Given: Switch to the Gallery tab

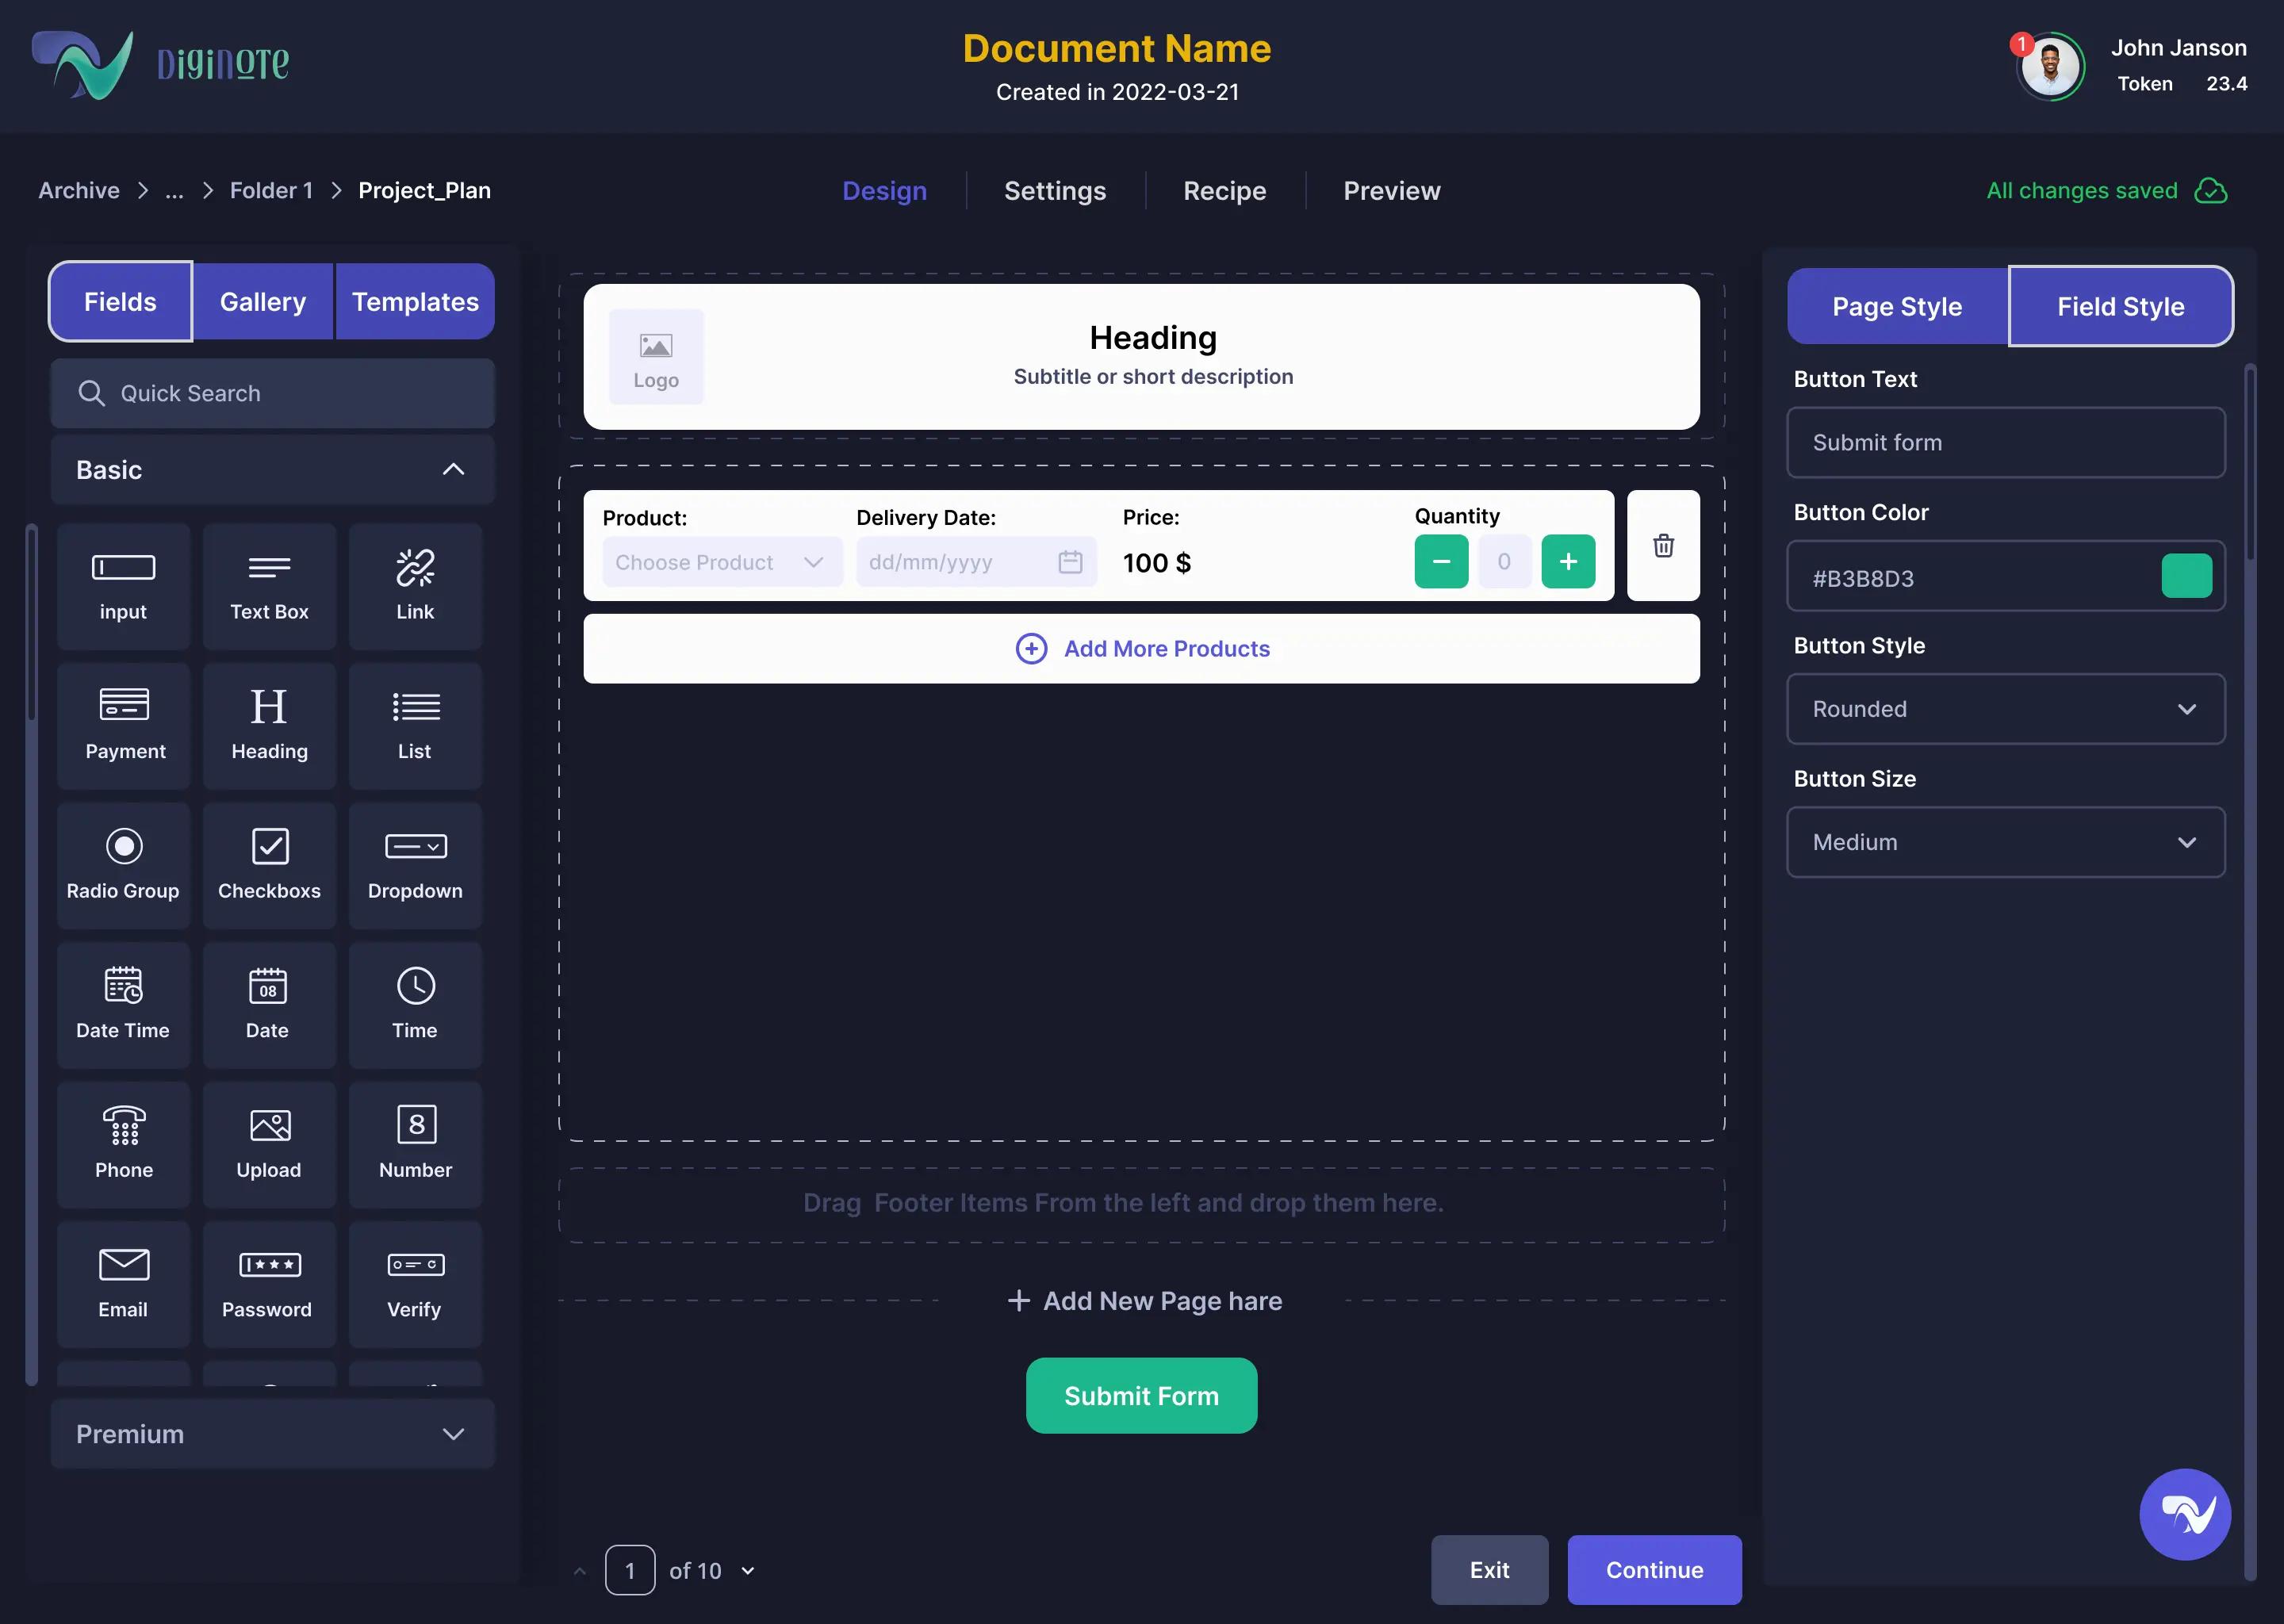Looking at the screenshot, I should click(x=263, y=302).
